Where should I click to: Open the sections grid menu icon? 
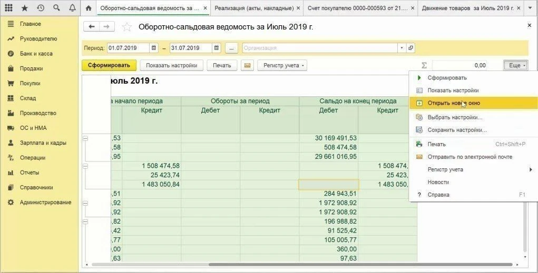(x=8, y=7)
